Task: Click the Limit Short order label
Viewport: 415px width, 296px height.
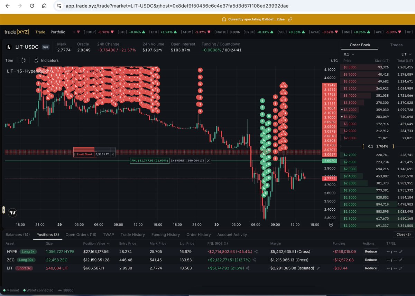Action: pos(84,154)
